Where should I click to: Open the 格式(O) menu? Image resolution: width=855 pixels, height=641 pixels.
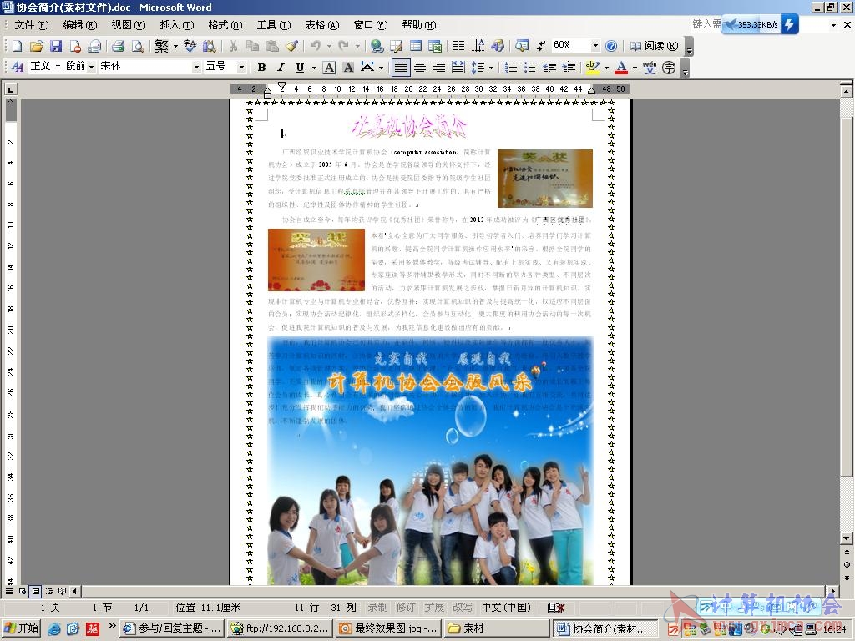click(225, 25)
